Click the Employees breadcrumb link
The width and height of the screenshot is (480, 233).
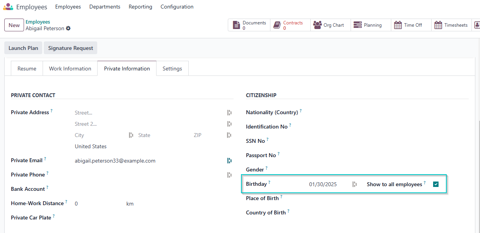pos(38,22)
